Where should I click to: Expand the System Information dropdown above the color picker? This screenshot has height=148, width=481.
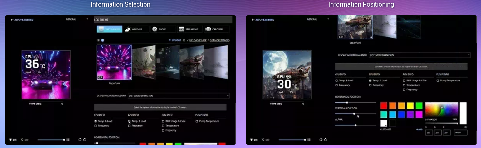pyautogui.click(x=420, y=55)
